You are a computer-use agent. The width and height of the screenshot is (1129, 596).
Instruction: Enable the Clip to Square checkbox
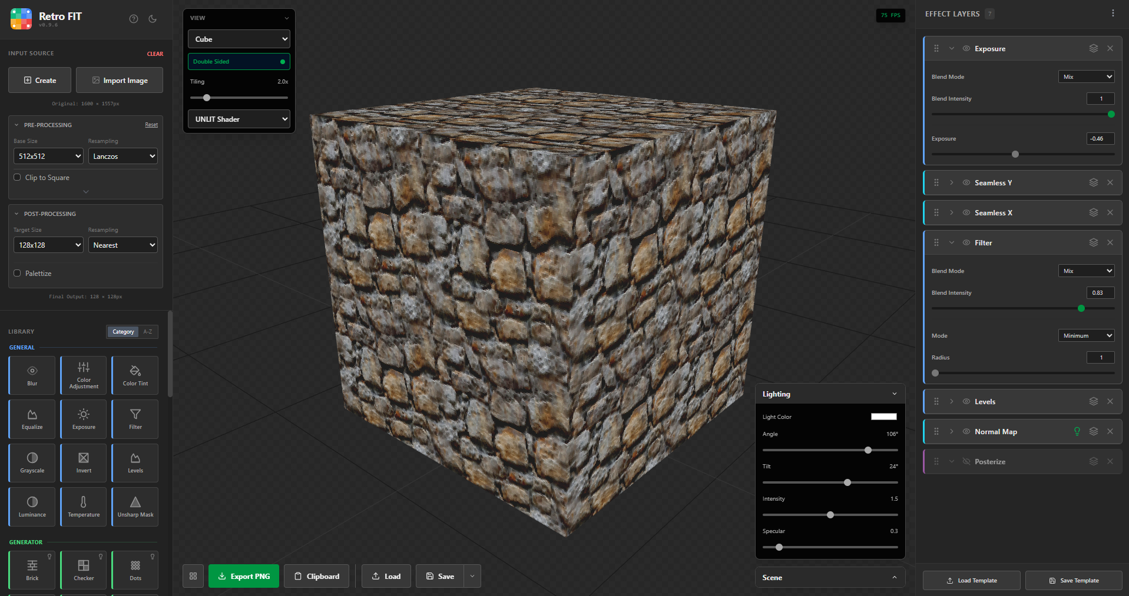click(17, 177)
